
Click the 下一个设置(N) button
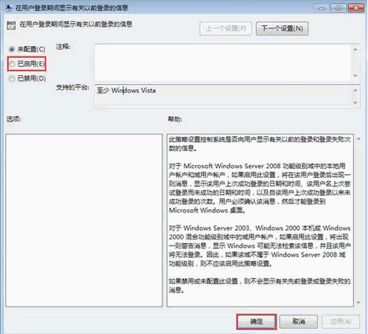(282, 28)
